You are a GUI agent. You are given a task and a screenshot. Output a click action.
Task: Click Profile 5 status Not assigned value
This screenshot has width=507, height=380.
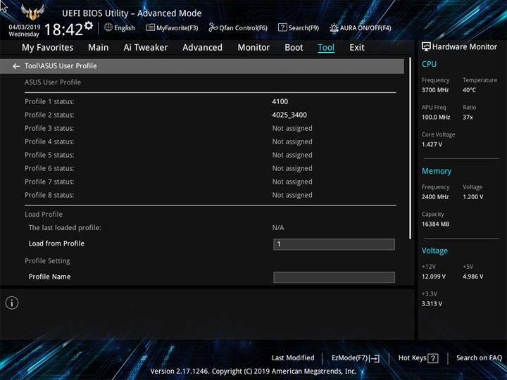(x=292, y=155)
